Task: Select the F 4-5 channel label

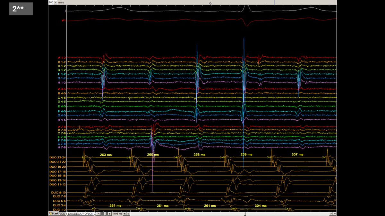Action: pos(62,111)
